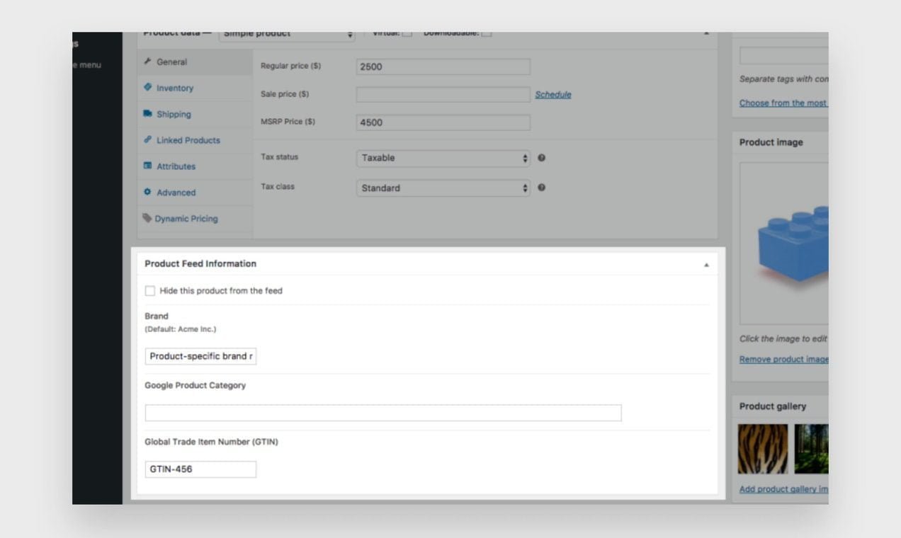This screenshot has height=538, width=901.
Task: Click the Sale price field
Action: pyautogui.click(x=443, y=94)
